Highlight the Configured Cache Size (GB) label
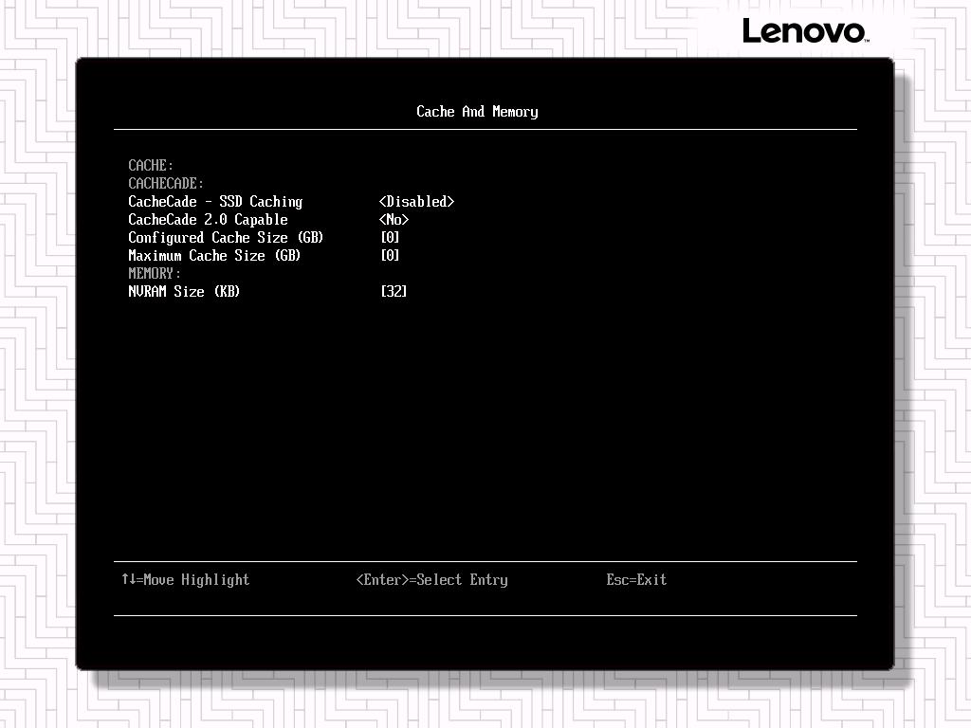 [x=226, y=238]
